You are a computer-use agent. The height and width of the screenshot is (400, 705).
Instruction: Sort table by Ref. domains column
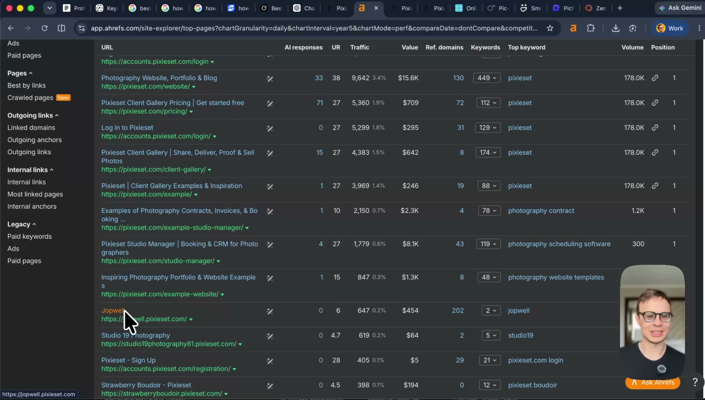pos(444,47)
